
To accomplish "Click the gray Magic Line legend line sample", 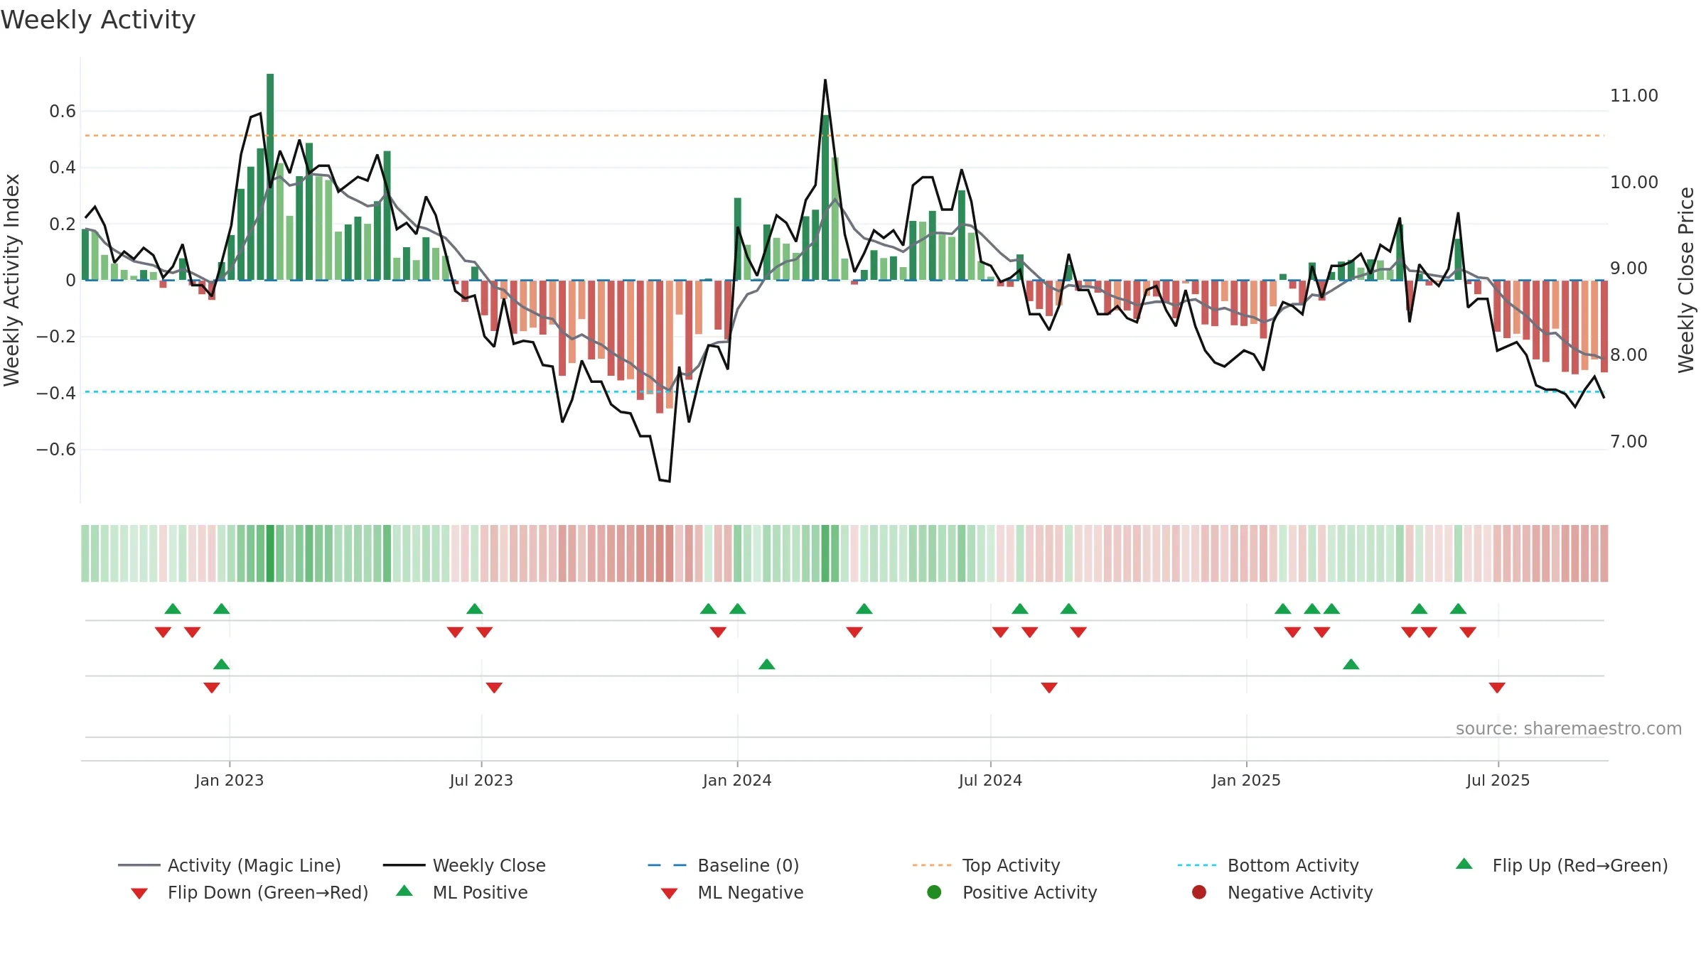I will pyautogui.click(x=139, y=865).
